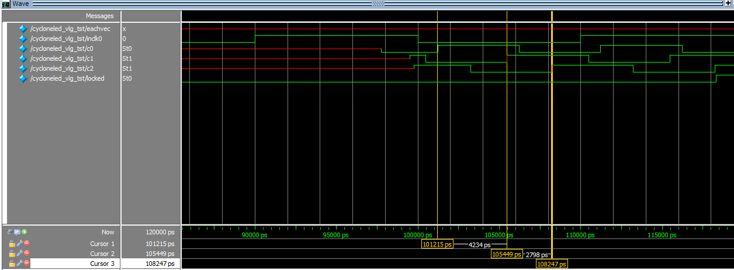Remove Cursor 1 with its red minus icon
Image resolution: width=734 pixels, height=270 pixels.
[26, 244]
